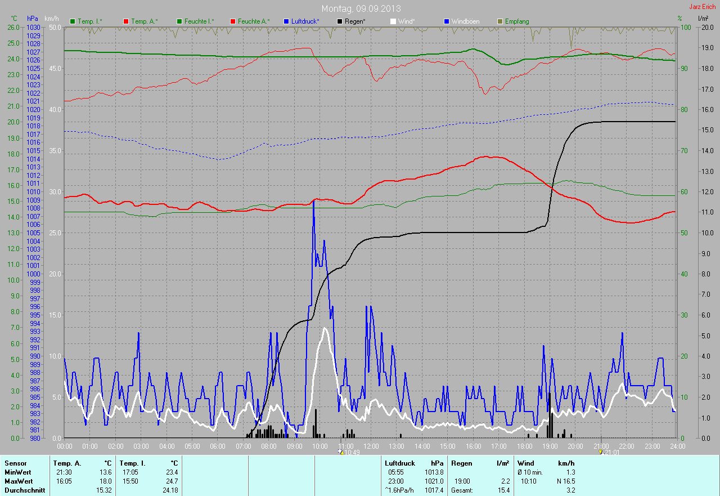Click the 10:49 marker below time axis
720x496 pixels.
pos(349,452)
